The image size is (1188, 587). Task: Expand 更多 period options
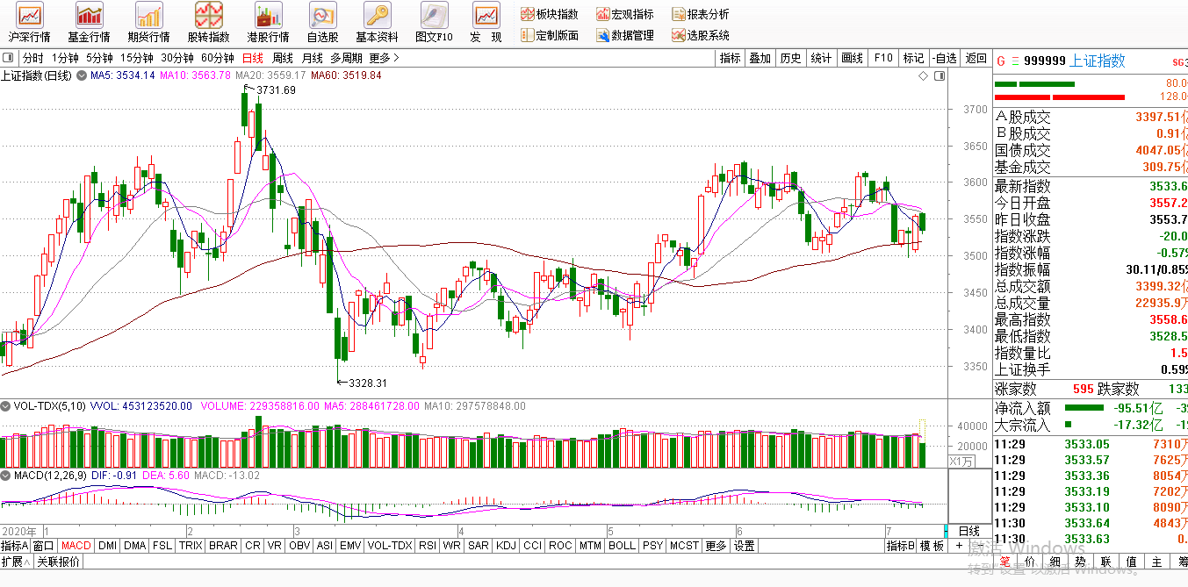tap(384, 58)
